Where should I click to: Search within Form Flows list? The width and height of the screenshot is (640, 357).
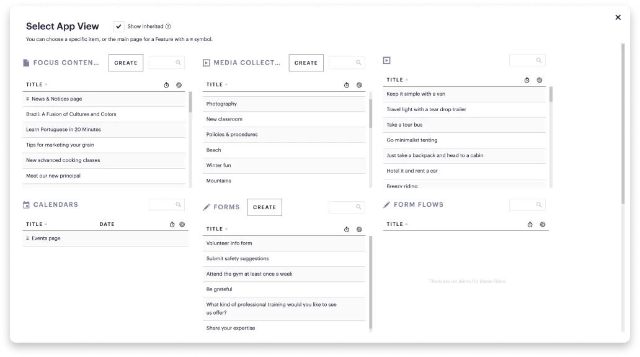(x=527, y=205)
